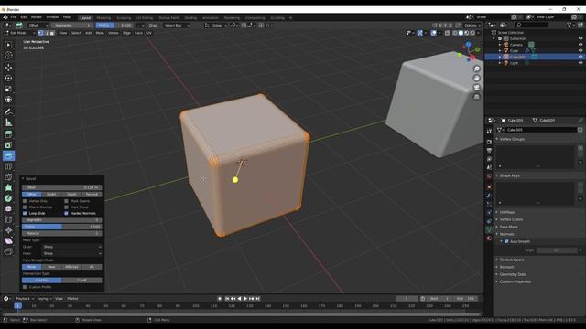Select the Move tool

pyautogui.click(x=8, y=68)
